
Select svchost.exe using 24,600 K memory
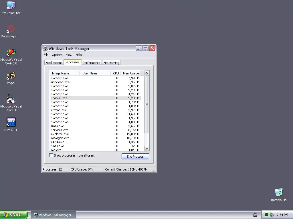[x=95, y=114]
